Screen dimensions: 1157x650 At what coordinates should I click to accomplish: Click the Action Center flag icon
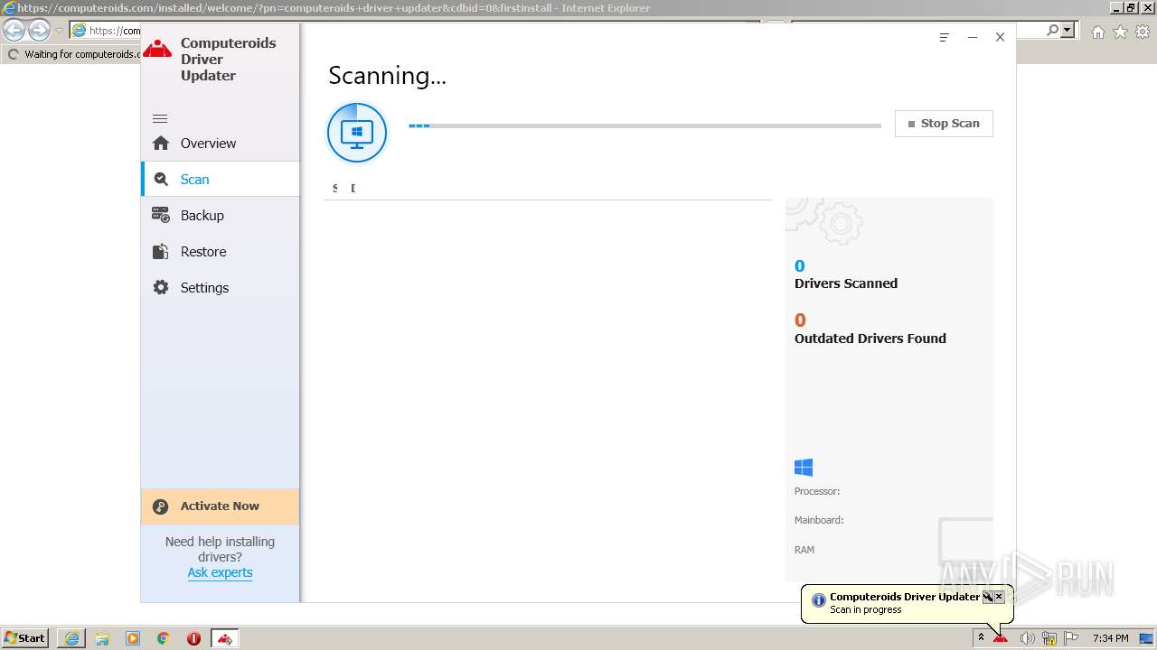point(1071,638)
